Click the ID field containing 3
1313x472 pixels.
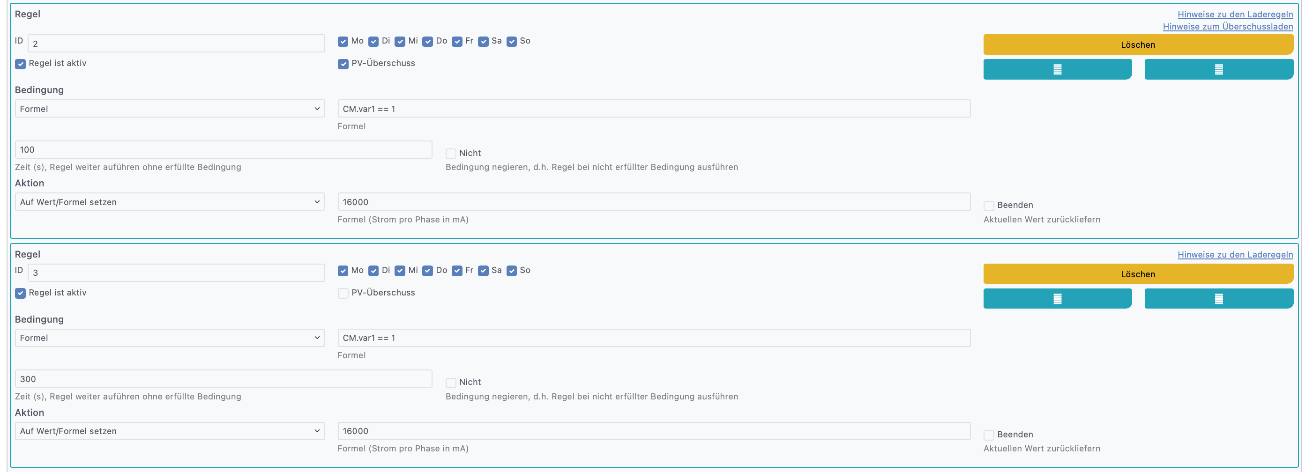(x=176, y=273)
